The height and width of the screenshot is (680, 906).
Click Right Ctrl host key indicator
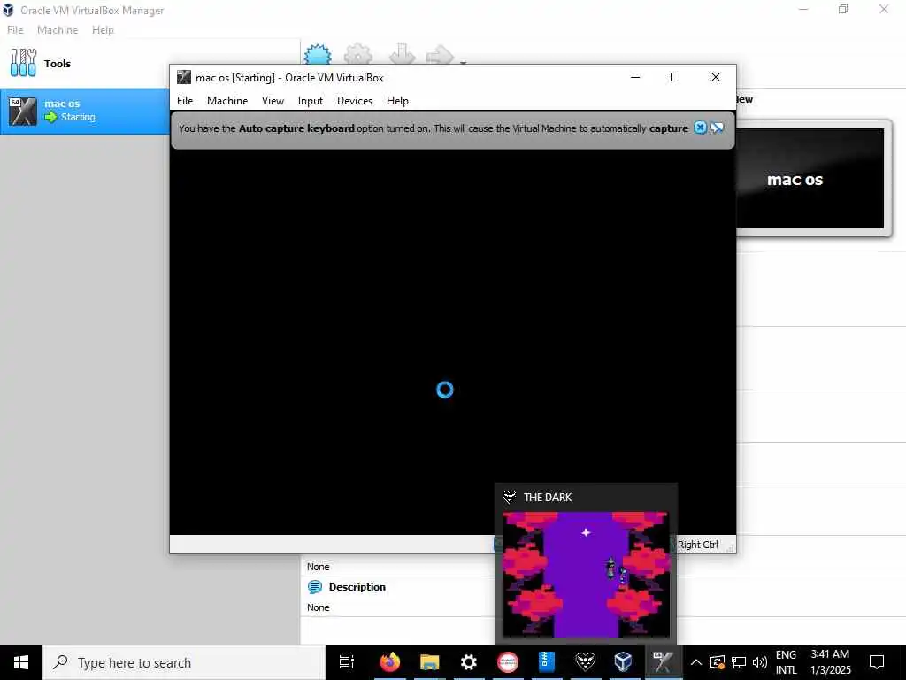(697, 545)
